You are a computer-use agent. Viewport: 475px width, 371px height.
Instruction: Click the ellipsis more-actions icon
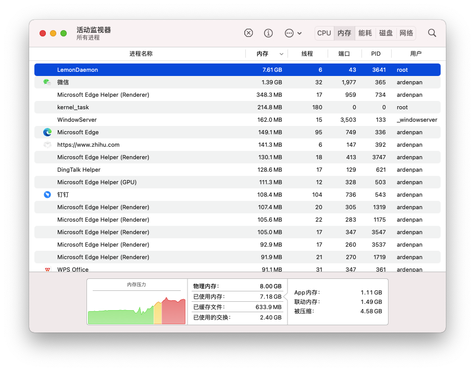pos(289,33)
